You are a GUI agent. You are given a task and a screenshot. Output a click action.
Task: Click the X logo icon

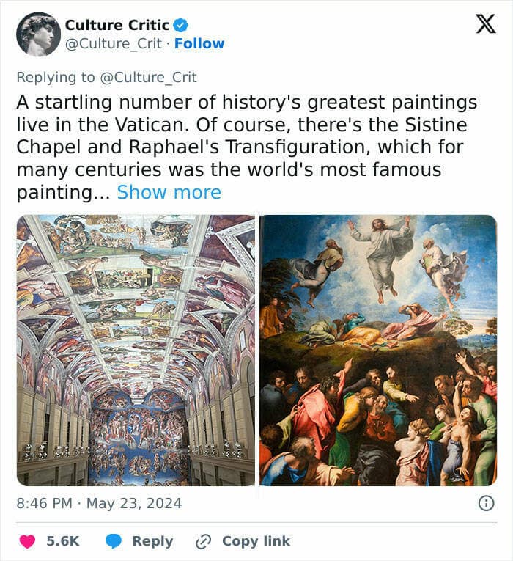[x=485, y=24]
